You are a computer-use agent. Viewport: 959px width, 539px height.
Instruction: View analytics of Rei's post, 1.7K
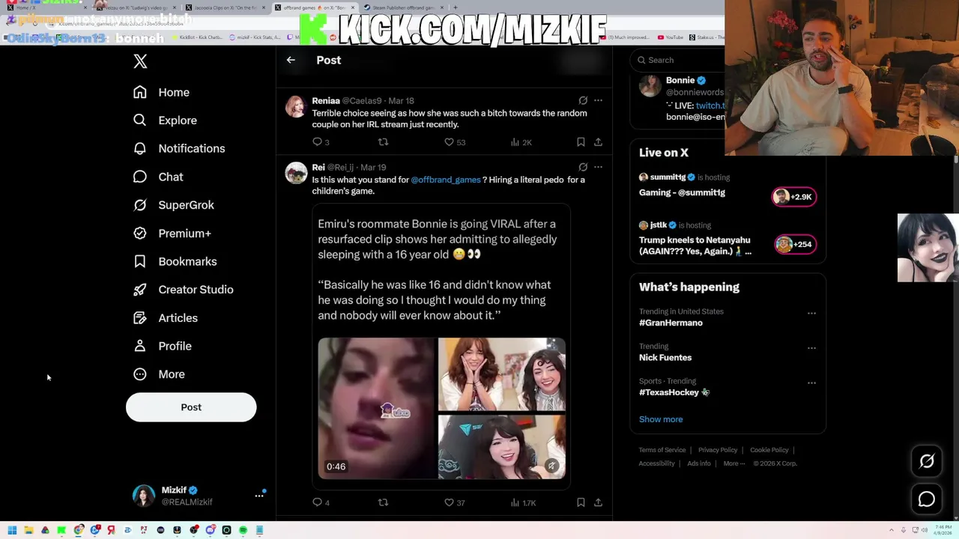(x=523, y=502)
